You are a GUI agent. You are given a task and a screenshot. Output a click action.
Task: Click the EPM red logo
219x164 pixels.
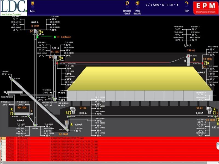[205, 7]
